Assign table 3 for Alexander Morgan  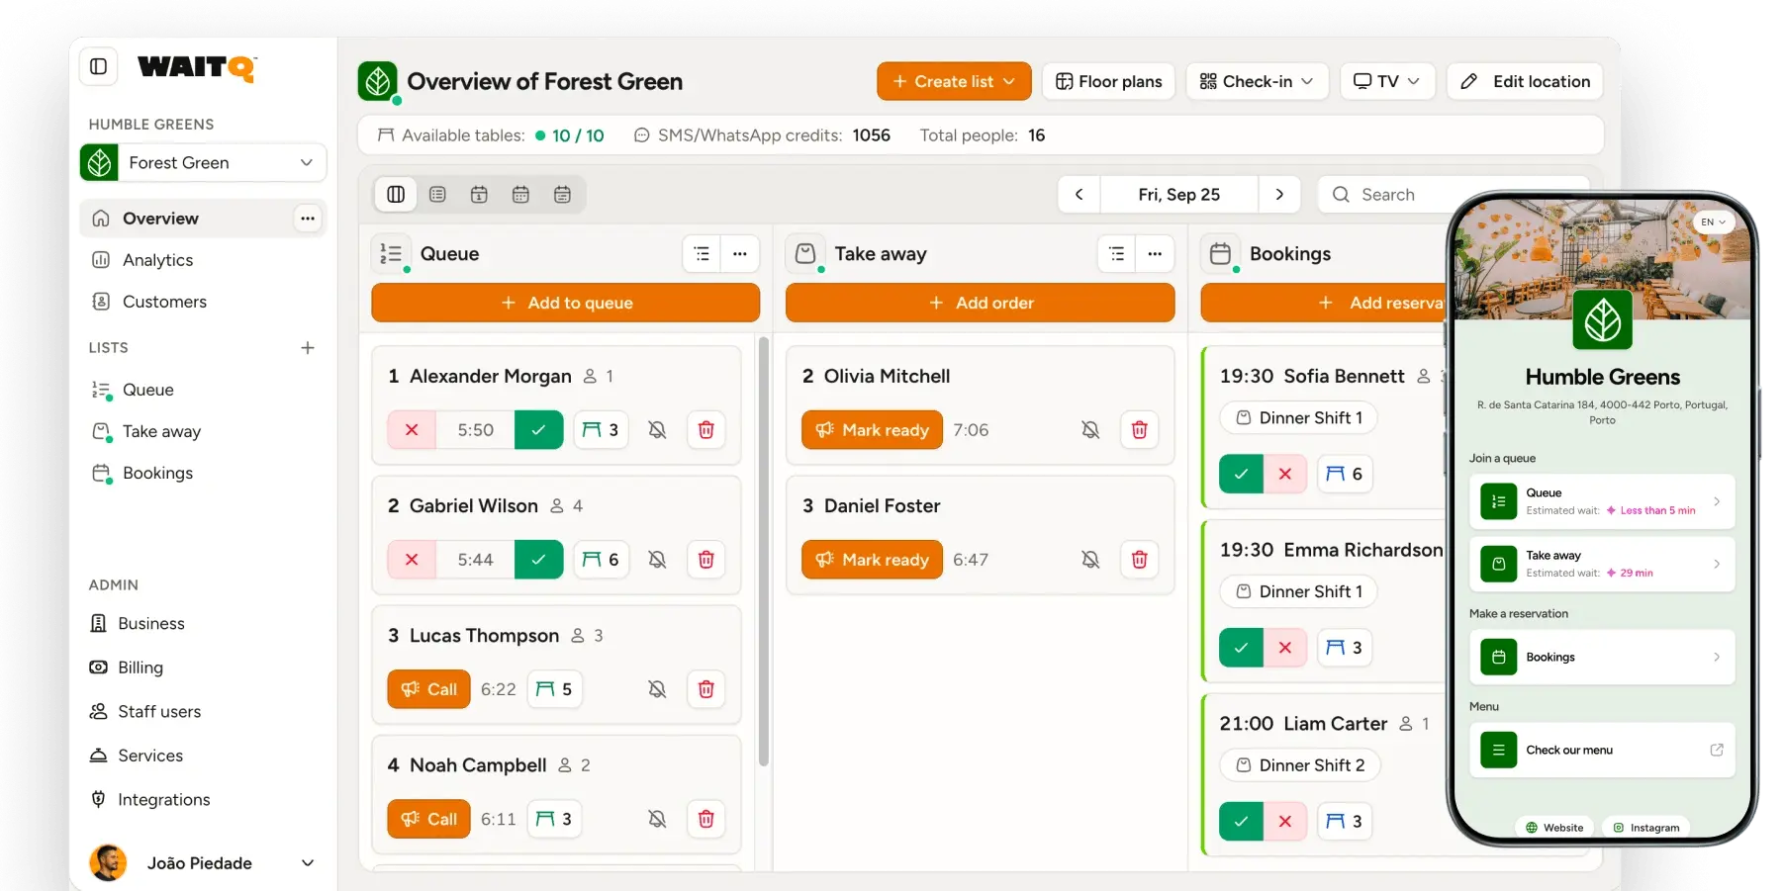pos(601,430)
